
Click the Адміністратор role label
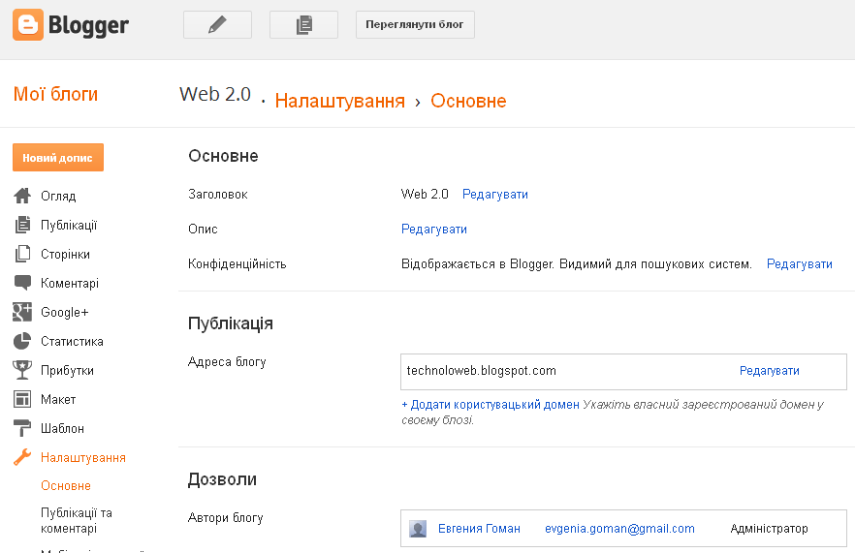(770, 529)
